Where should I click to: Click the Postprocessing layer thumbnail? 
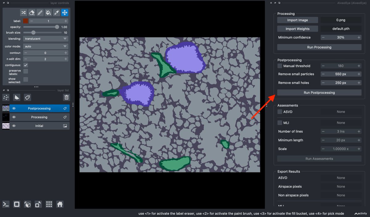6,108
